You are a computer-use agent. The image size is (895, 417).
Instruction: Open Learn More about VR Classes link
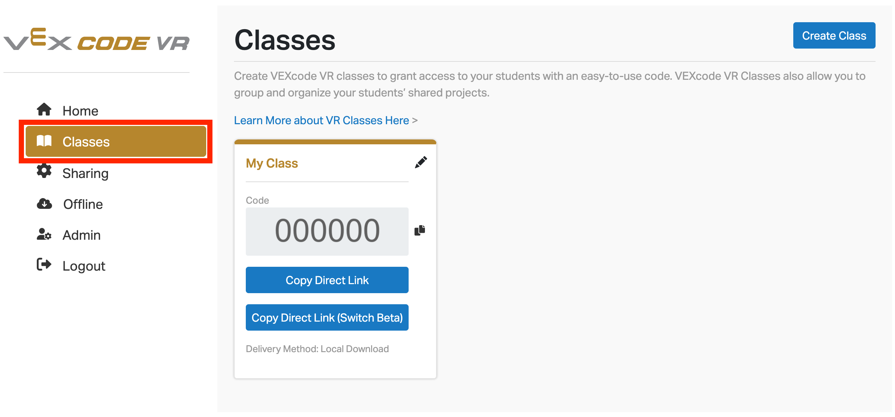(x=321, y=120)
